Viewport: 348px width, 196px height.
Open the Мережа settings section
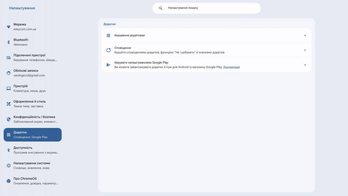(33, 27)
